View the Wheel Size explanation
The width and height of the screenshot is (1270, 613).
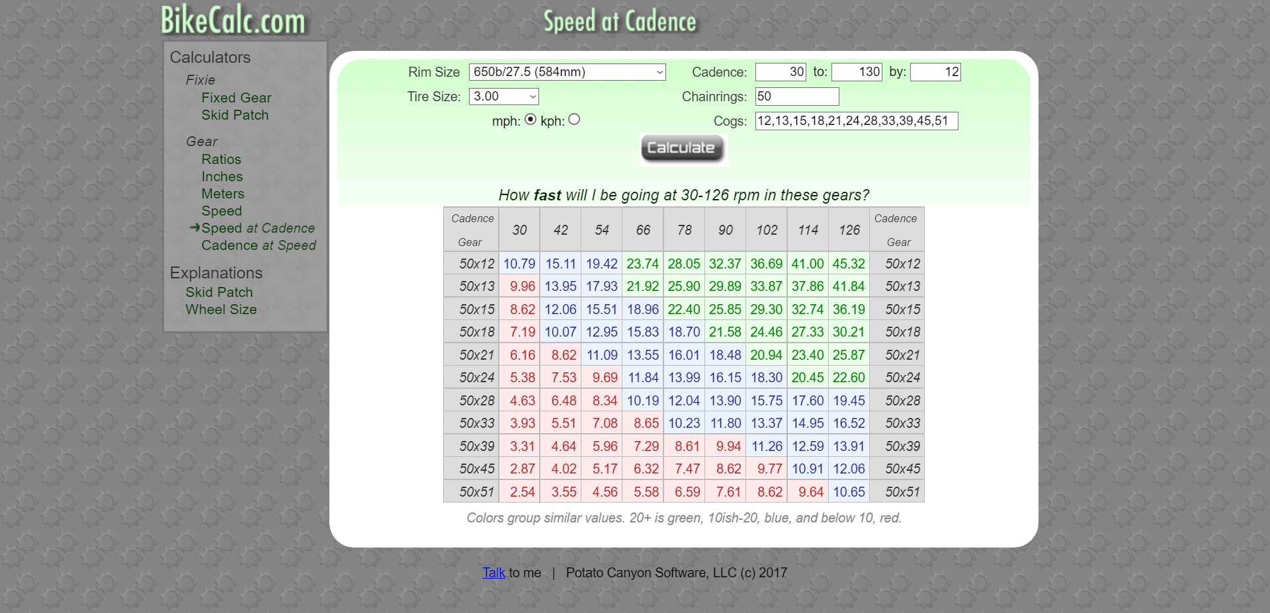[x=221, y=309]
